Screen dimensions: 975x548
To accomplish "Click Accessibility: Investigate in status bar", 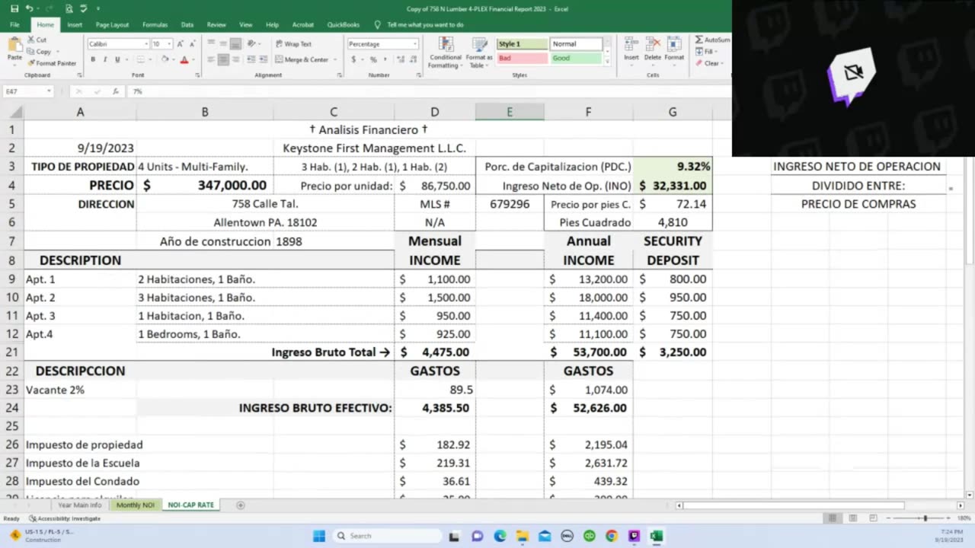I will click(65, 518).
